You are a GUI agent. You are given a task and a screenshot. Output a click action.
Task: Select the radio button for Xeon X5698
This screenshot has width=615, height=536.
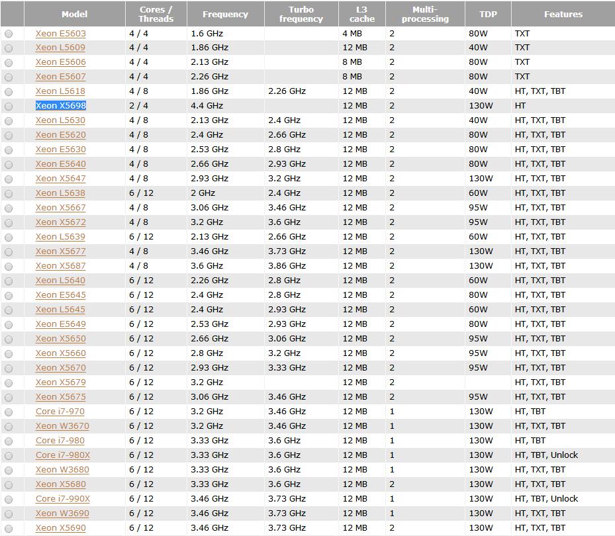point(9,107)
